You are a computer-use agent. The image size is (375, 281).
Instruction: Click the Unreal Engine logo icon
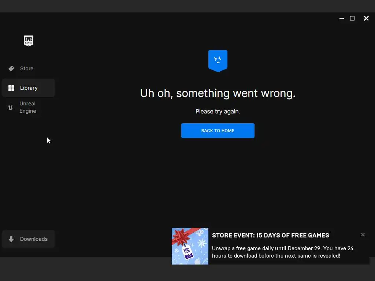click(x=10, y=108)
